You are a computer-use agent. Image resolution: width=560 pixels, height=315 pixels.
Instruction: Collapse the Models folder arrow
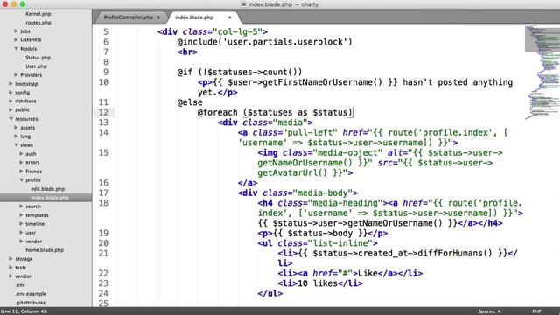click(x=16, y=49)
